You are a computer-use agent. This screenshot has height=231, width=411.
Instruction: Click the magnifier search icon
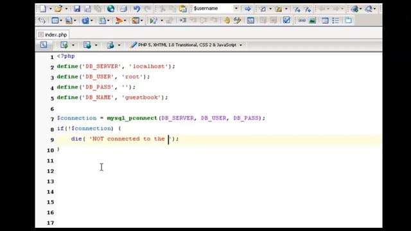coord(369,9)
